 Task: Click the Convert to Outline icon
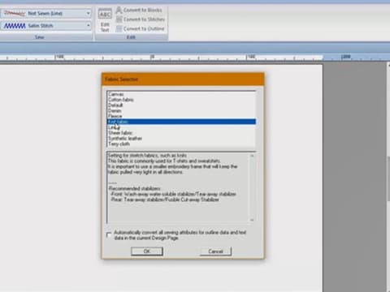[x=119, y=28]
